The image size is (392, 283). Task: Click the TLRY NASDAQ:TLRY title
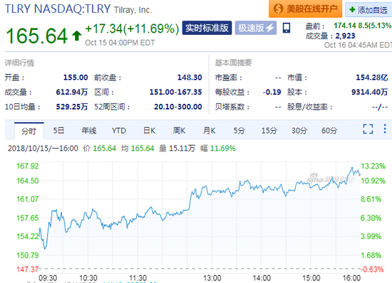[x=58, y=9]
